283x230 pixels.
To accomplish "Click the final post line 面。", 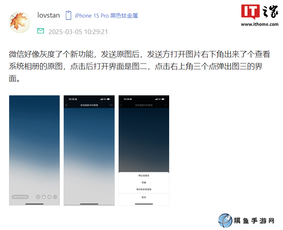I will click(x=14, y=79).
